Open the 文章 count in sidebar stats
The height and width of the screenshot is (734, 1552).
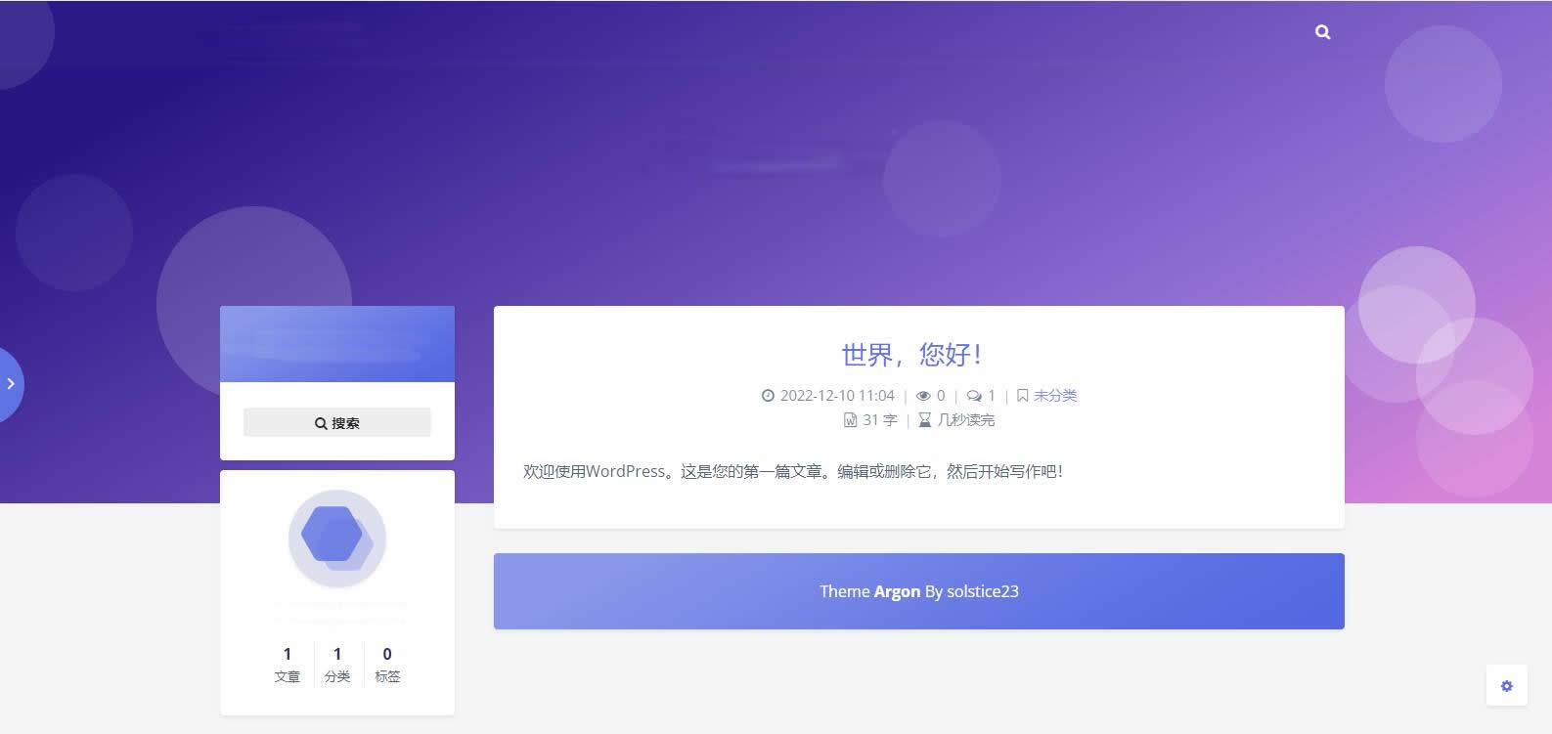point(287,664)
